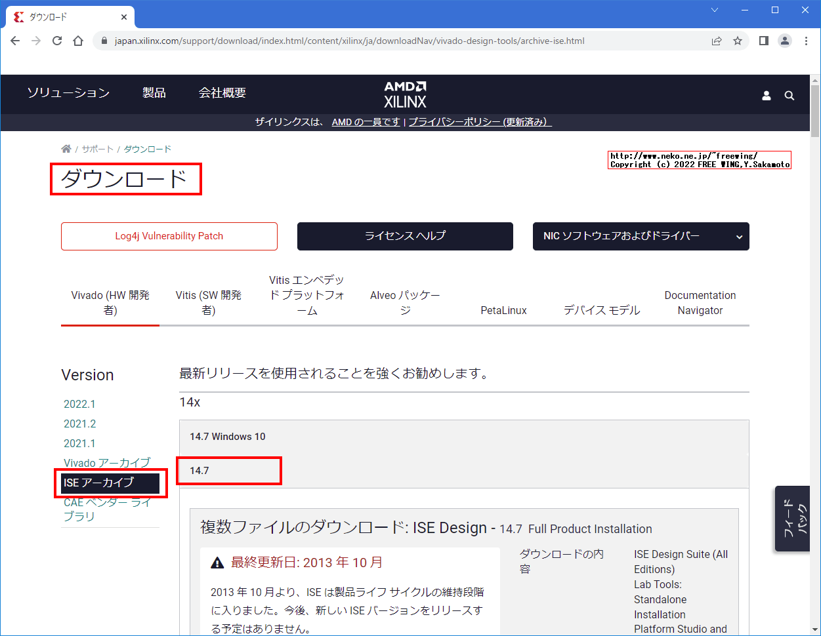Viewport: 821px width, 636px height.
Task: Open the browser side panel icon
Action: 763,40
